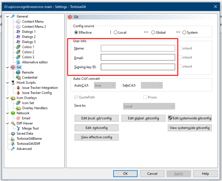Click the OK button
Viewport: 222px width, 181px height.
click(125, 174)
